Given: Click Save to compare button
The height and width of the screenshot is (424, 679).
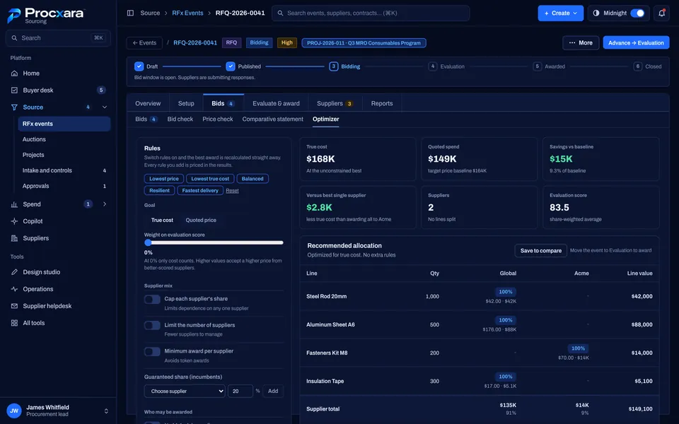Looking at the screenshot, I should [x=540, y=250].
